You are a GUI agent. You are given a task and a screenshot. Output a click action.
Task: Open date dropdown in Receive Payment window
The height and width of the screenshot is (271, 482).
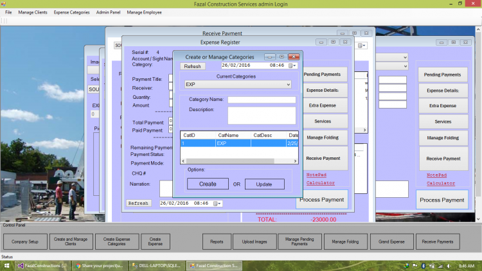tap(361, 46)
